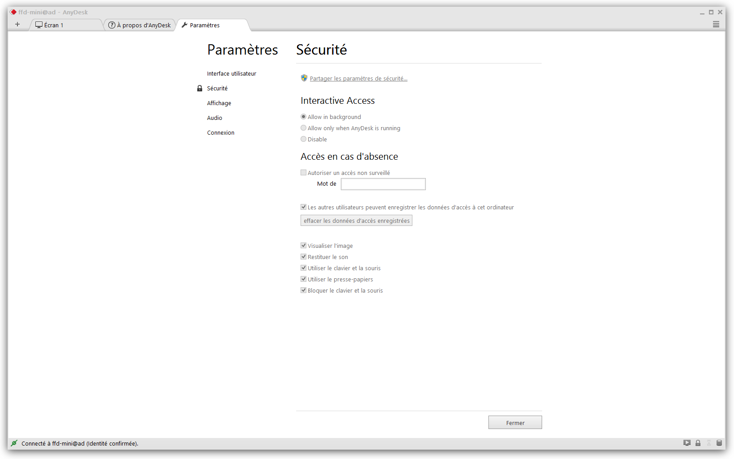Close the AnyDesk window

click(720, 12)
